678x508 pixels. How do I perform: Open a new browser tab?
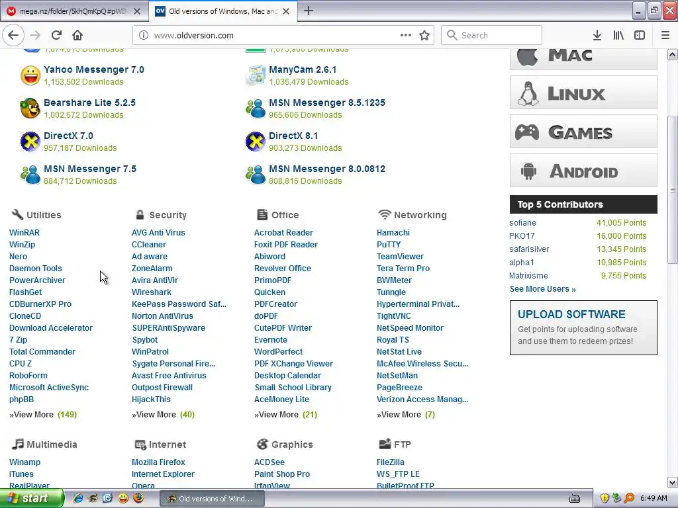click(309, 11)
